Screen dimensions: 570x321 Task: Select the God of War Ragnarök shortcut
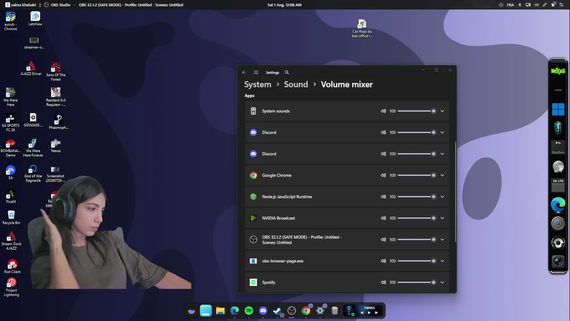tap(33, 173)
